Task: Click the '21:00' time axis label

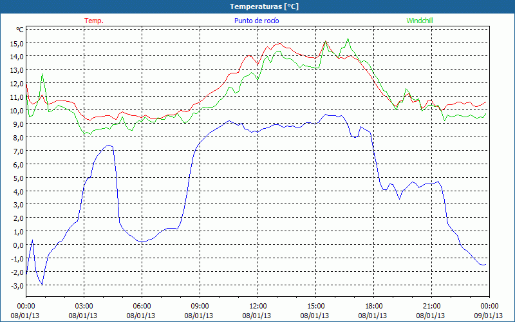Action: [x=431, y=307]
